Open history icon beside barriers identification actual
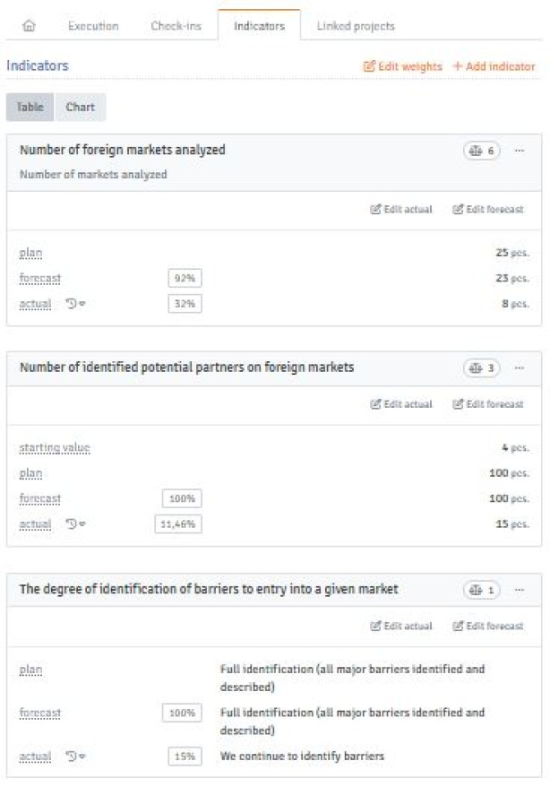550x787 pixels. (76, 757)
